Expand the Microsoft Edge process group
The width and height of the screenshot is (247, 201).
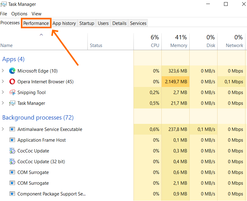3,71
